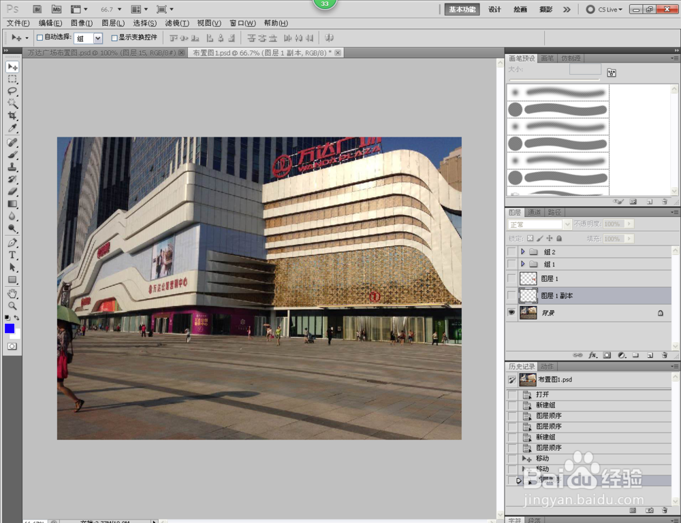Close the 布置图1.psd document tab
Image resolution: width=681 pixels, height=523 pixels.
click(x=338, y=53)
